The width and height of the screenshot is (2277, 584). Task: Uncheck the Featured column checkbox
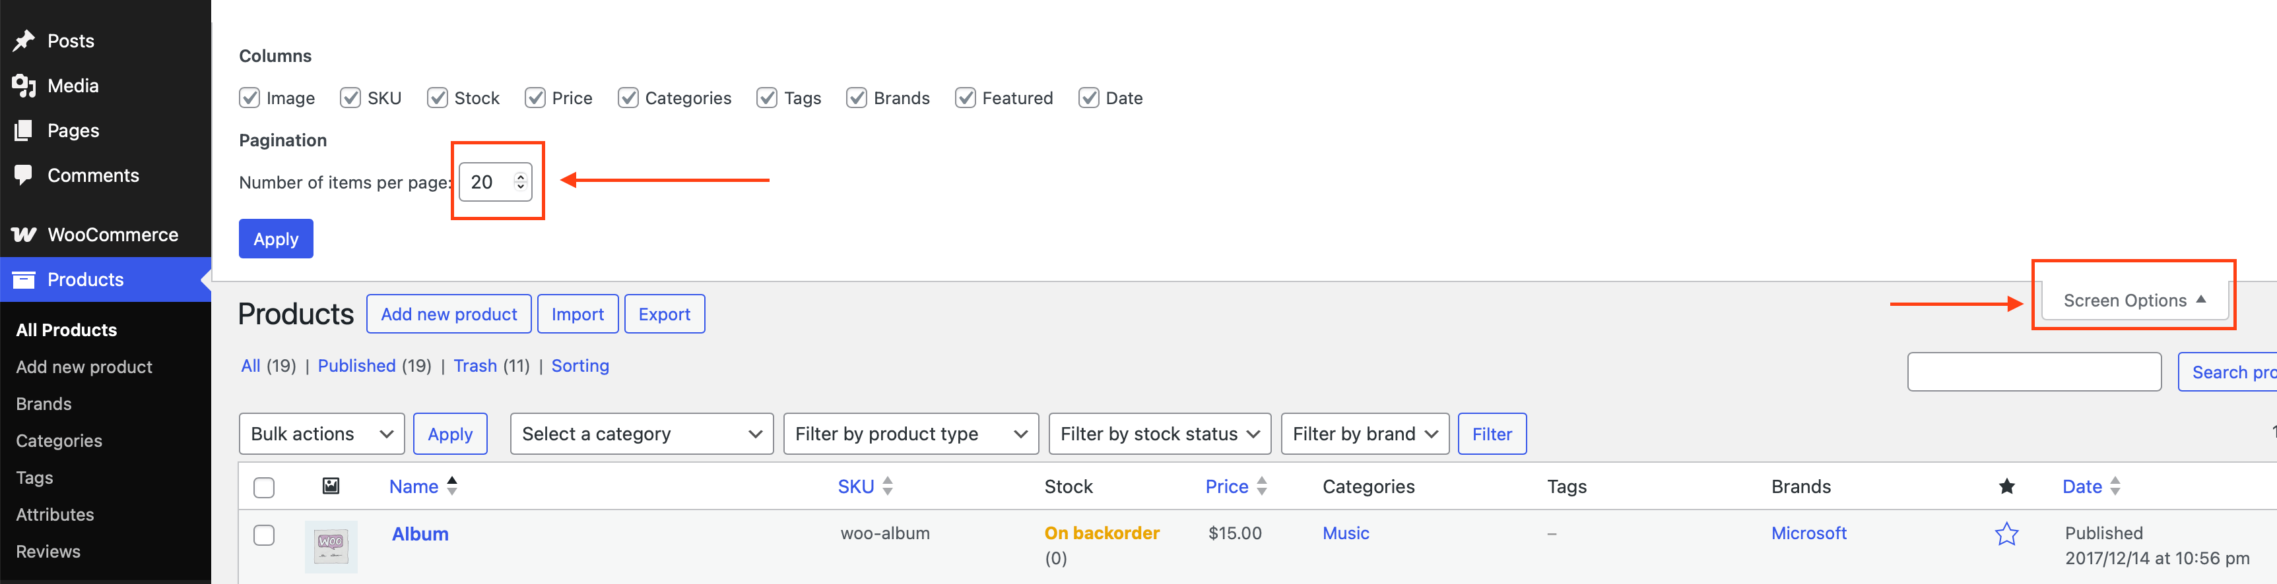[965, 98]
